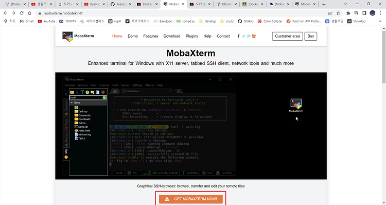Open the Demo page from navigation
This screenshot has height=205, width=386.
[133, 36]
